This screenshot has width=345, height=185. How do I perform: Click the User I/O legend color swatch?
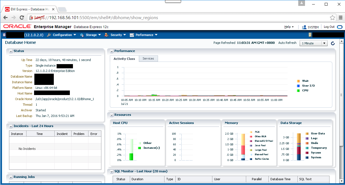click(x=298, y=86)
